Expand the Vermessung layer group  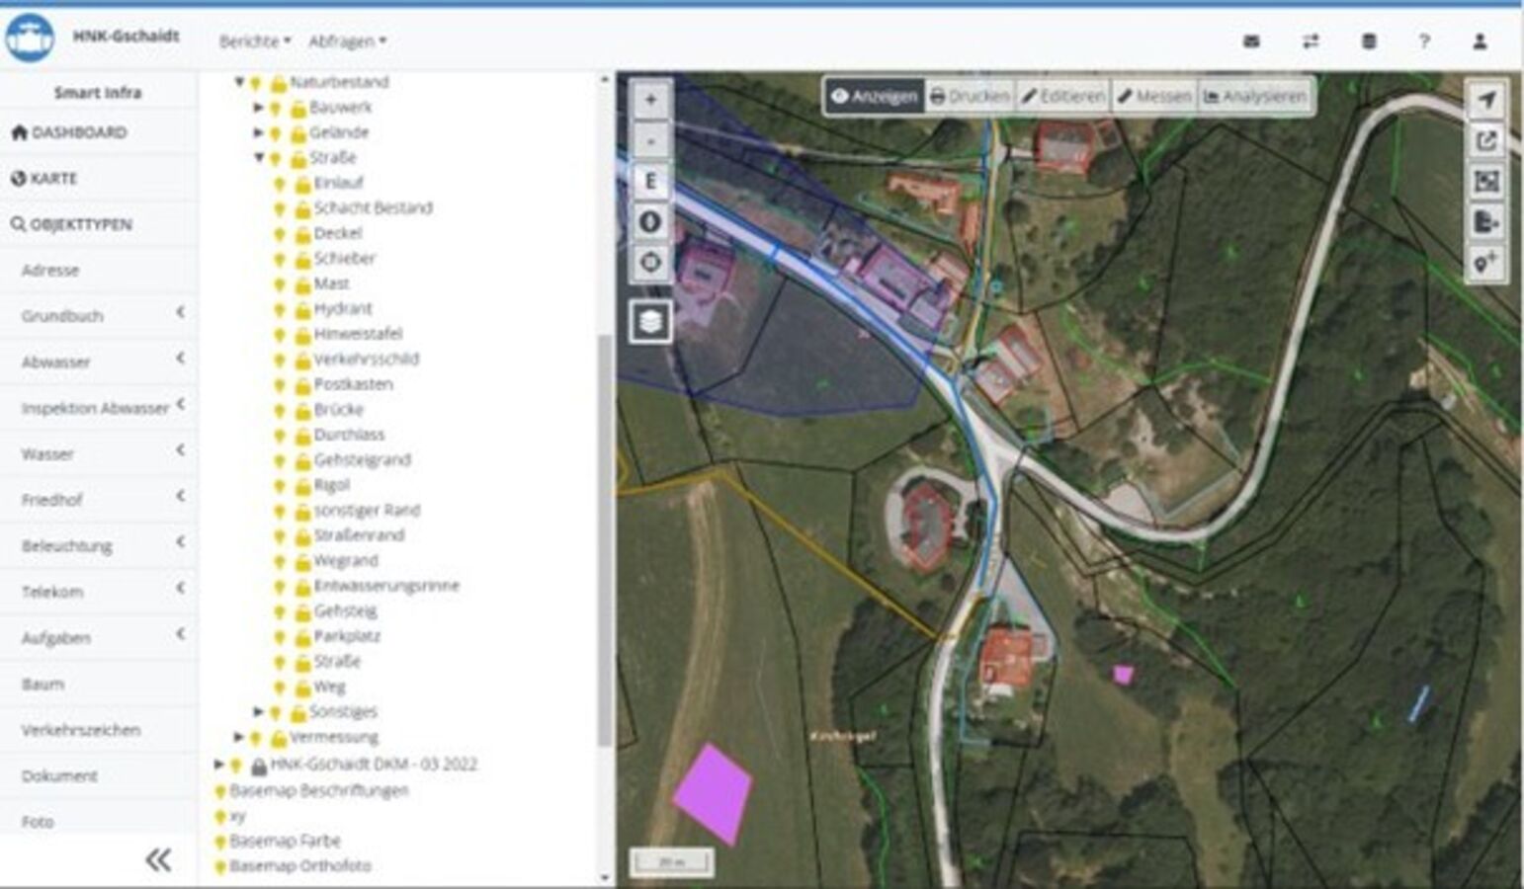pos(238,737)
